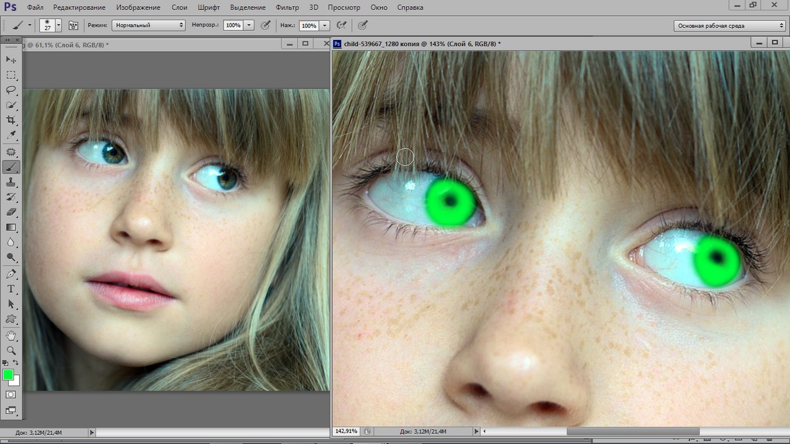Open the Основная рабочая среда workspace dropdown
This screenshot has height=444, width=790.
click(729, 26)
